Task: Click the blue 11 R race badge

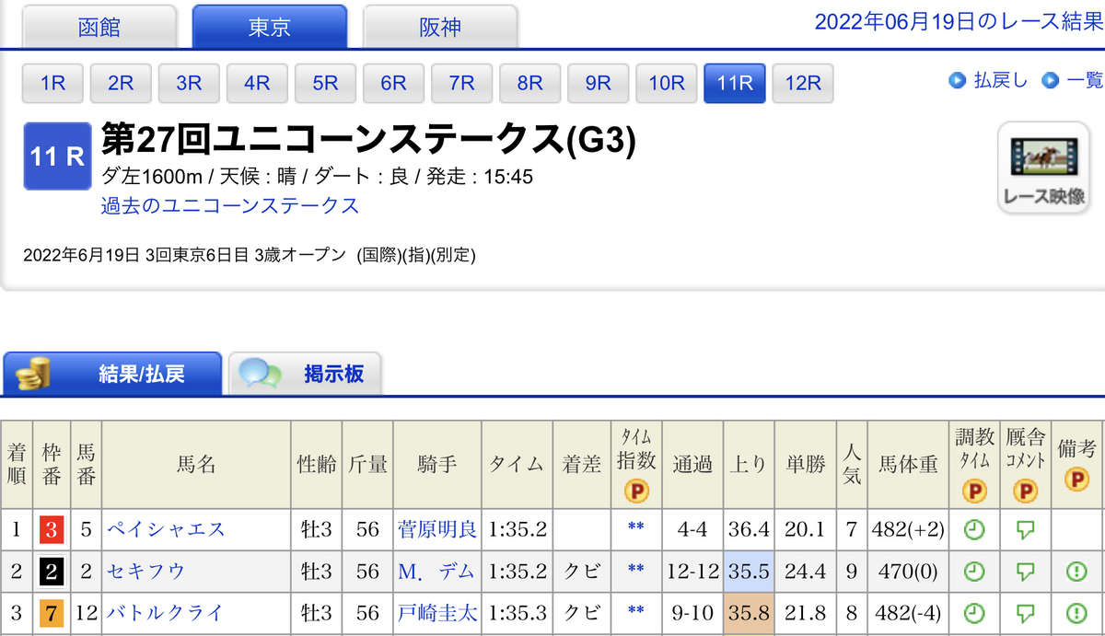Action: tap(57, 156)
